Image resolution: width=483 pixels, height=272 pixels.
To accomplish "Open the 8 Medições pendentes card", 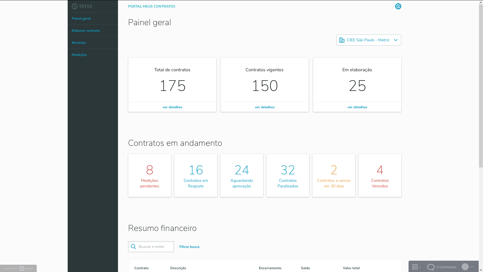I will pos(150,176).
